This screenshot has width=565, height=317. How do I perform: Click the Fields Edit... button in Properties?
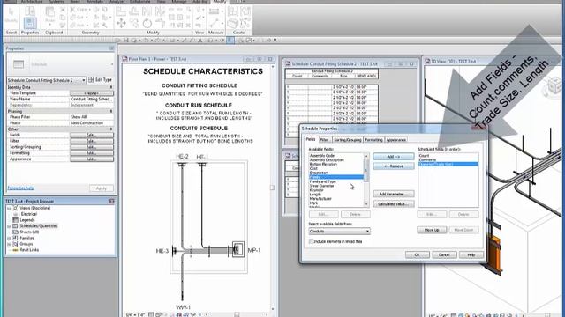92,135
